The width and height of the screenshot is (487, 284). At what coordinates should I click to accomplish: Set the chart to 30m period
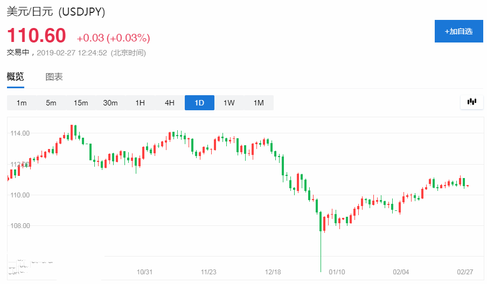coord(110,103)
